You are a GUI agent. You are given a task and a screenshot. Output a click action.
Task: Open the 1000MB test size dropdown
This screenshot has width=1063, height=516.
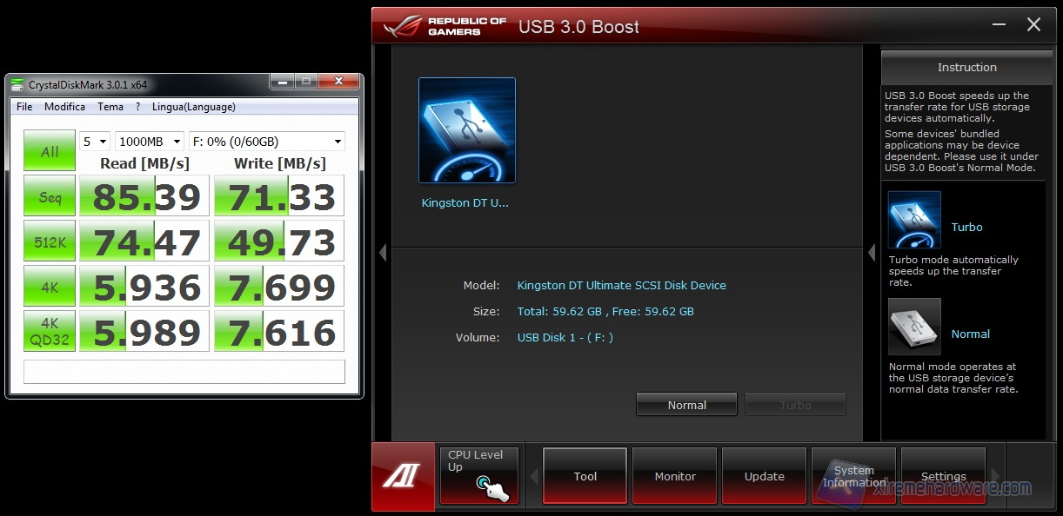149,142
